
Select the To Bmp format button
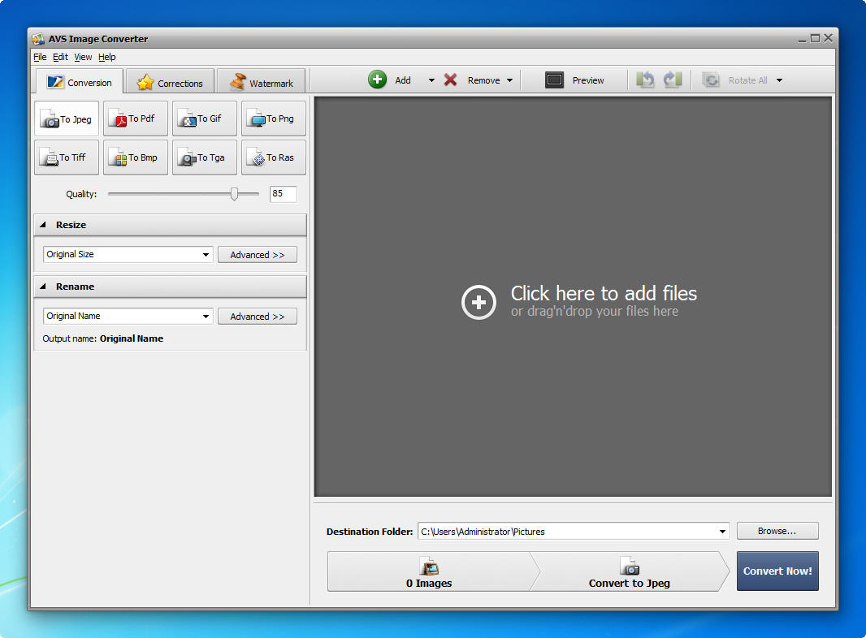[x=136, y=157]
